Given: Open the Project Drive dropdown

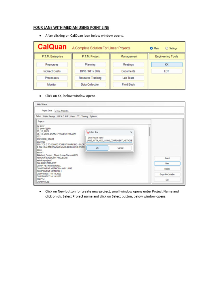Looking at the screenshot, I should click(x=74, y=111).
